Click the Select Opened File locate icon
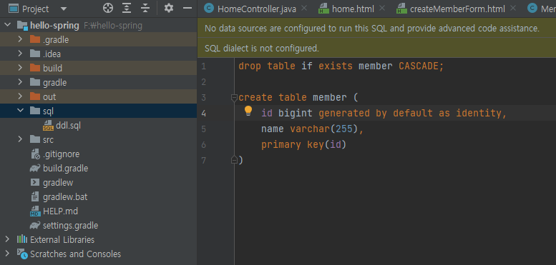The image size is (556, 265). click(x=108, y=8)
